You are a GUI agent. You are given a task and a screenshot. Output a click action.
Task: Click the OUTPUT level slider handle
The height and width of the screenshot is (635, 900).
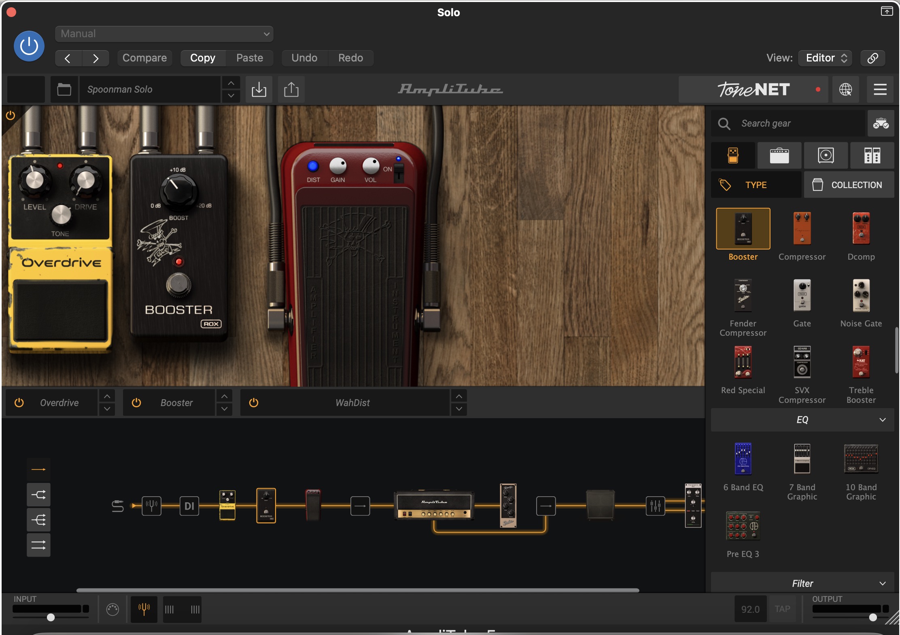tap(873, 617)
